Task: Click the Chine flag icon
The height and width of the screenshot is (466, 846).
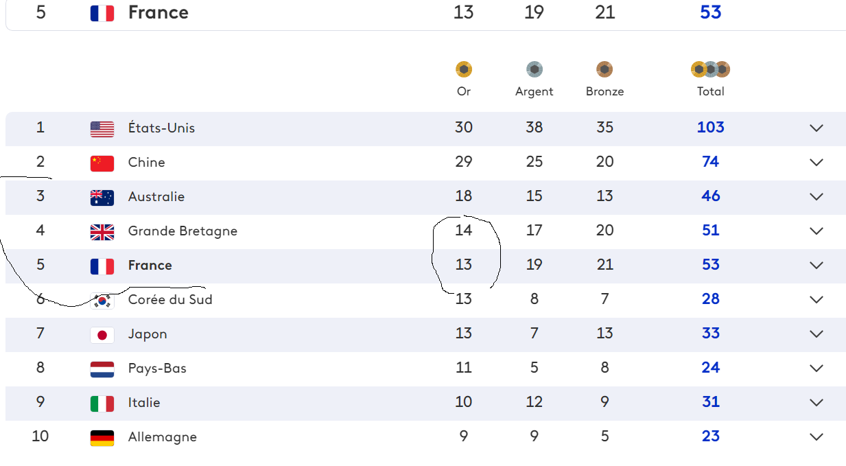Action: [102, 163]
